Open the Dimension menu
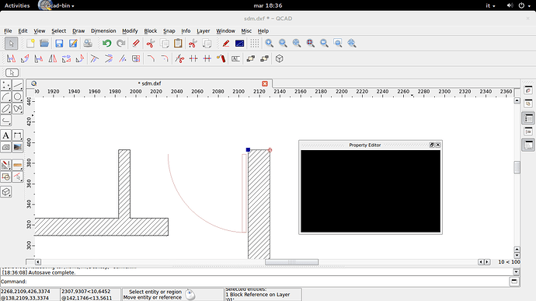This screenshot has width=536, height=301. click(103, 31)
